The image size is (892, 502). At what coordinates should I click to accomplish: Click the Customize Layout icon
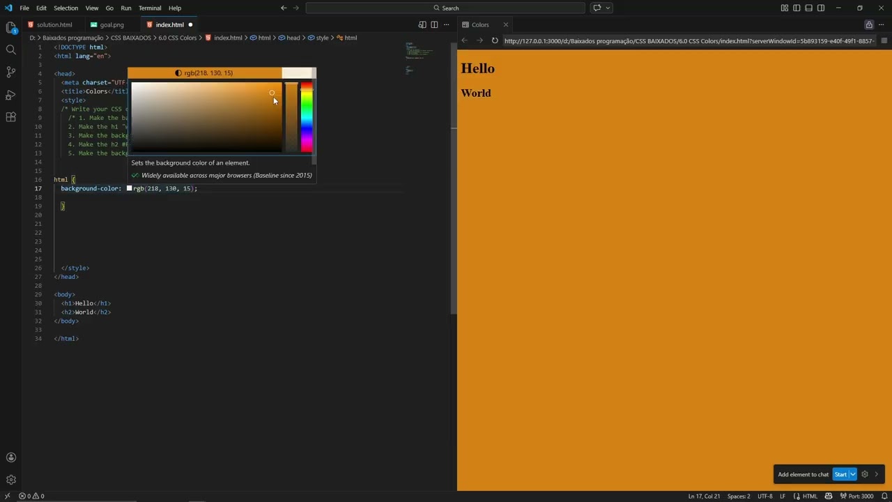pos(785,8)
